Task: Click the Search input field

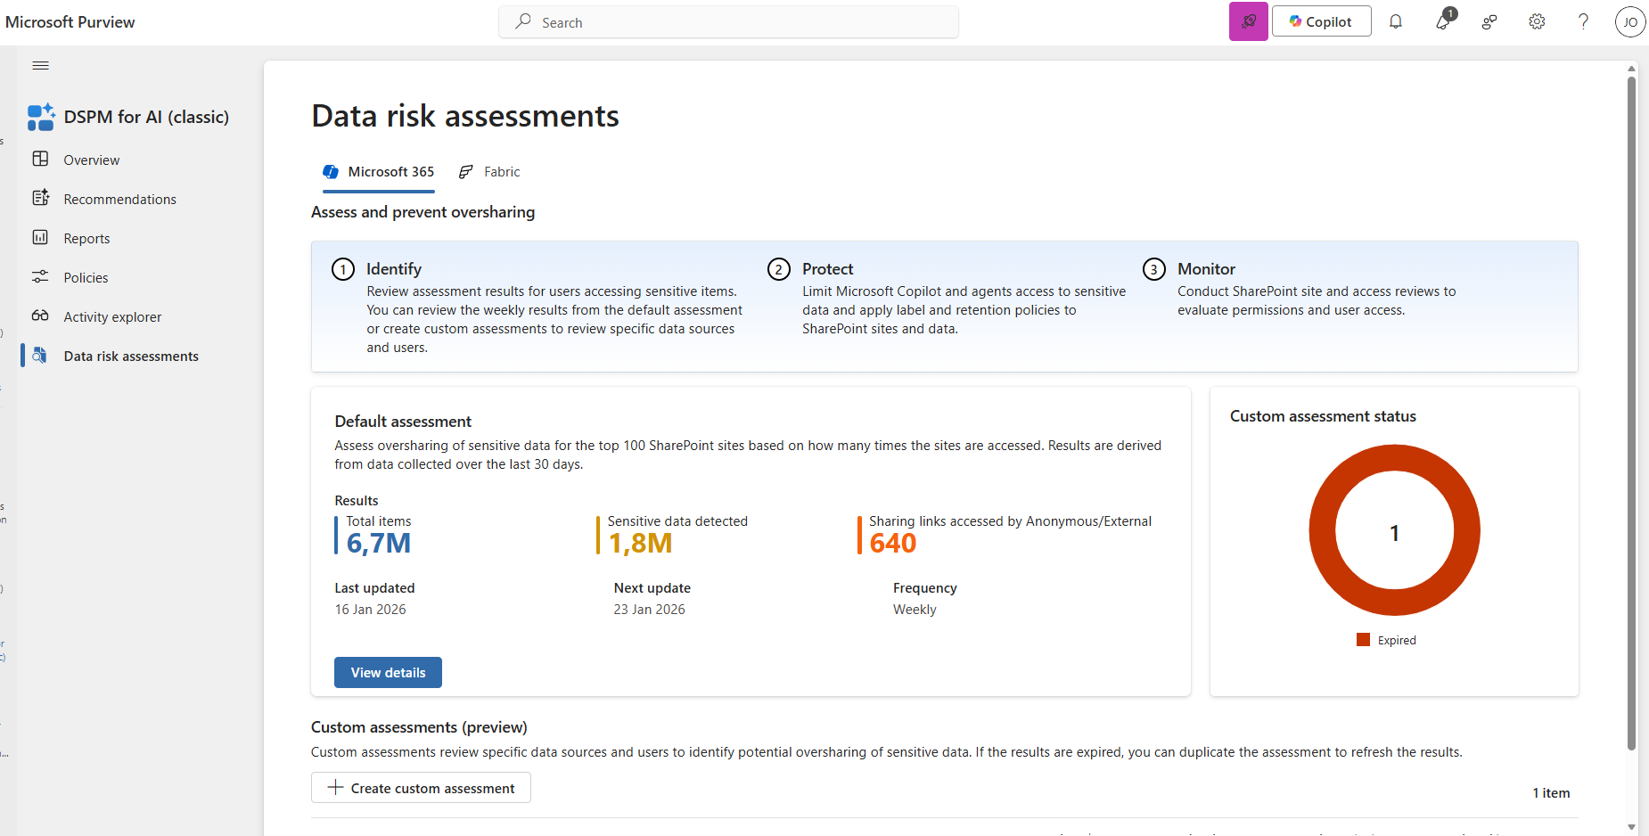Action: [729, 22]
